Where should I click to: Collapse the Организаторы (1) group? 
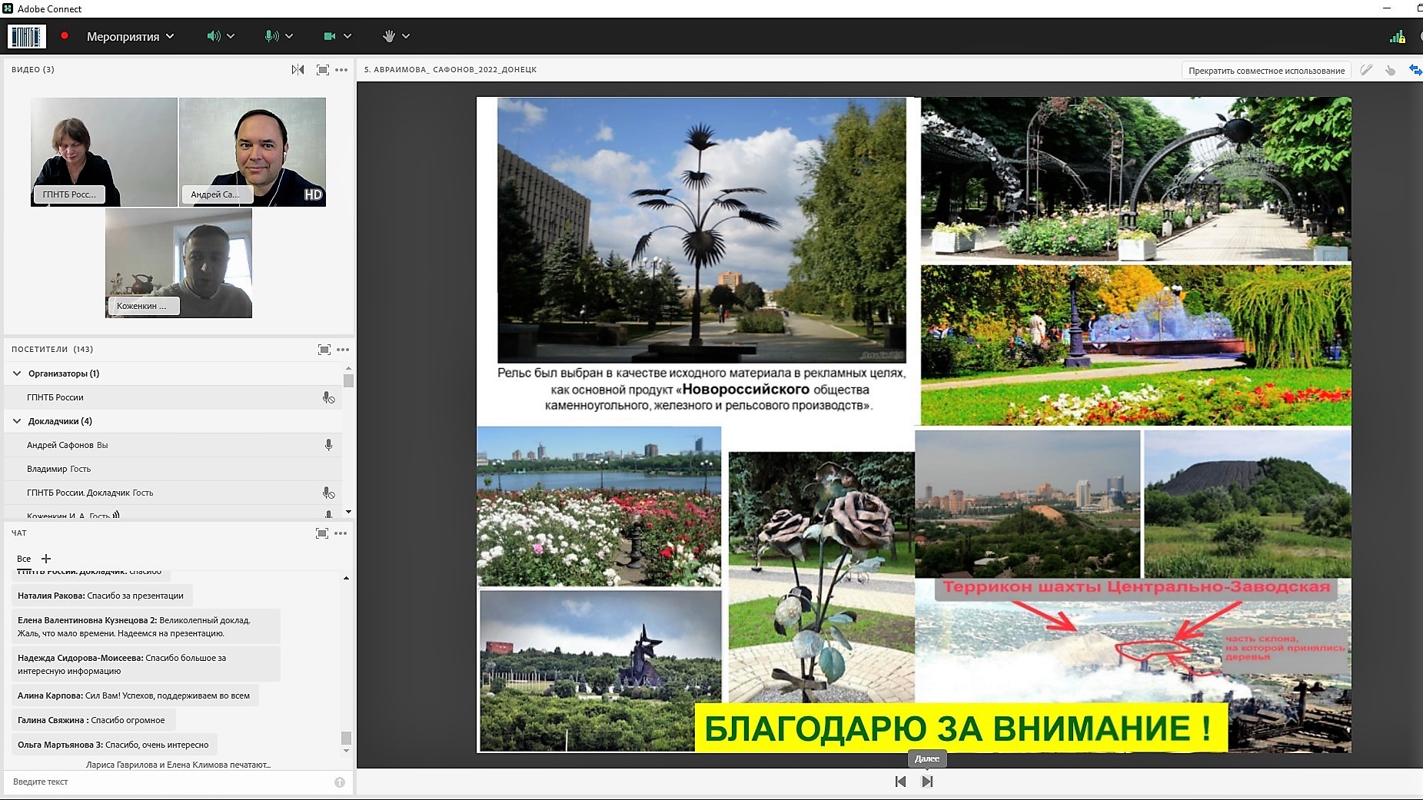click(x=17, y=373)
